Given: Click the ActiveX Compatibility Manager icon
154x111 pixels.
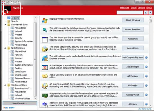Looking at the screenshot, I should [45, 58].
